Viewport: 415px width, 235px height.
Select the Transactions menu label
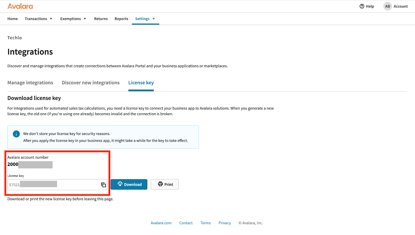pyautogui.click(x=36, y=19)
